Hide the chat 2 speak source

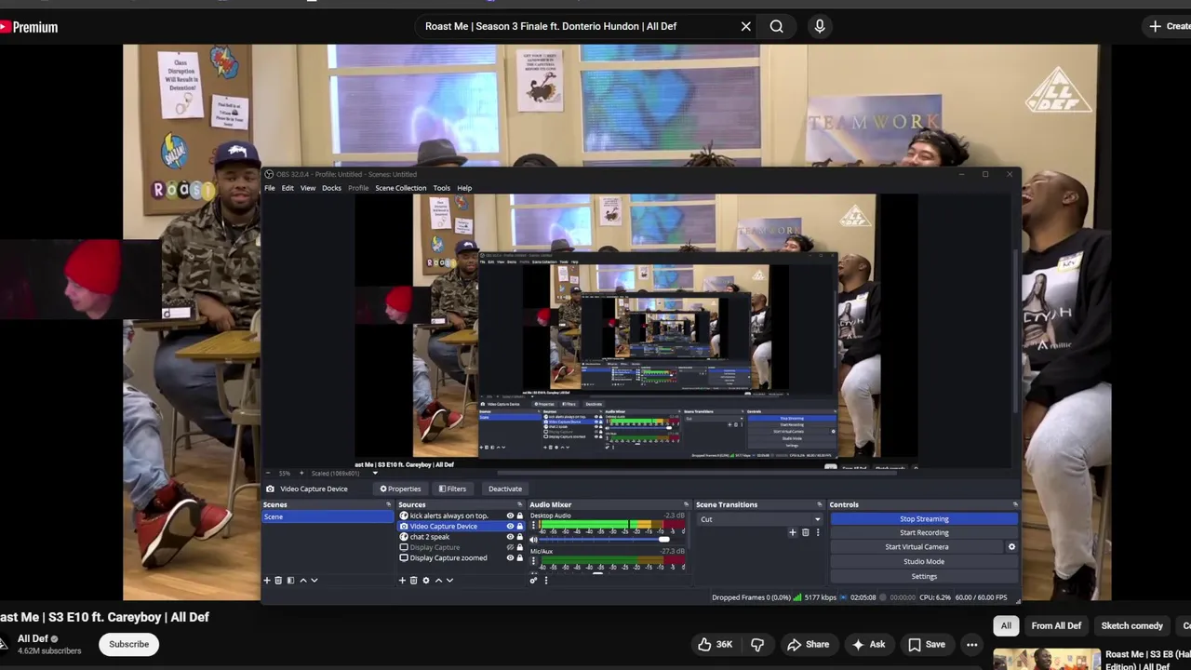point(510,537)
